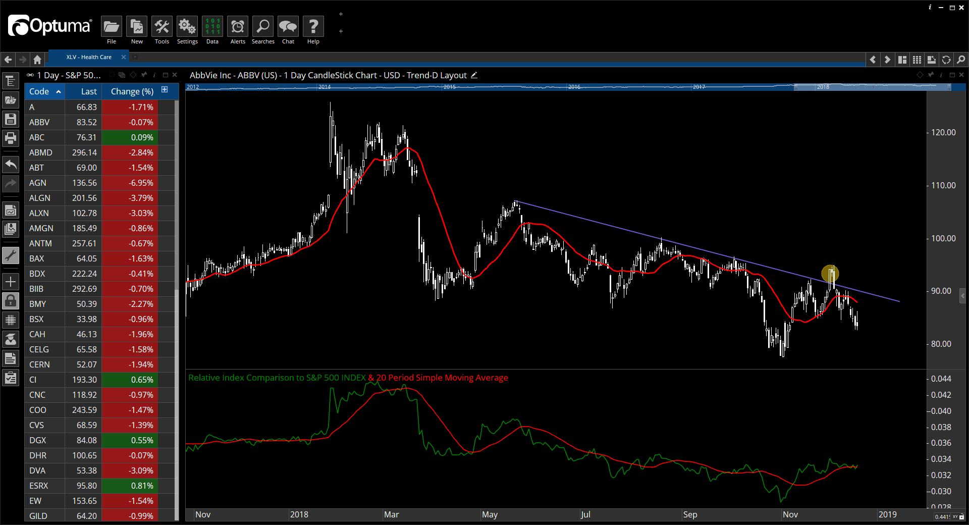Click the open folder icon in sidebar
The height and width of the screenshot is (525, 969).
pyautogui.click(x=11, y=100)
